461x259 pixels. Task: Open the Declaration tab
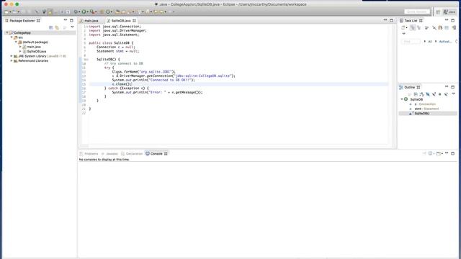[x=132, y=153]
